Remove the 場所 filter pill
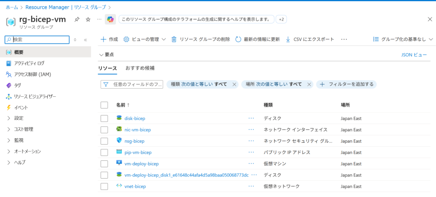Viewport: 436px width, 197px height. point(309,84)
